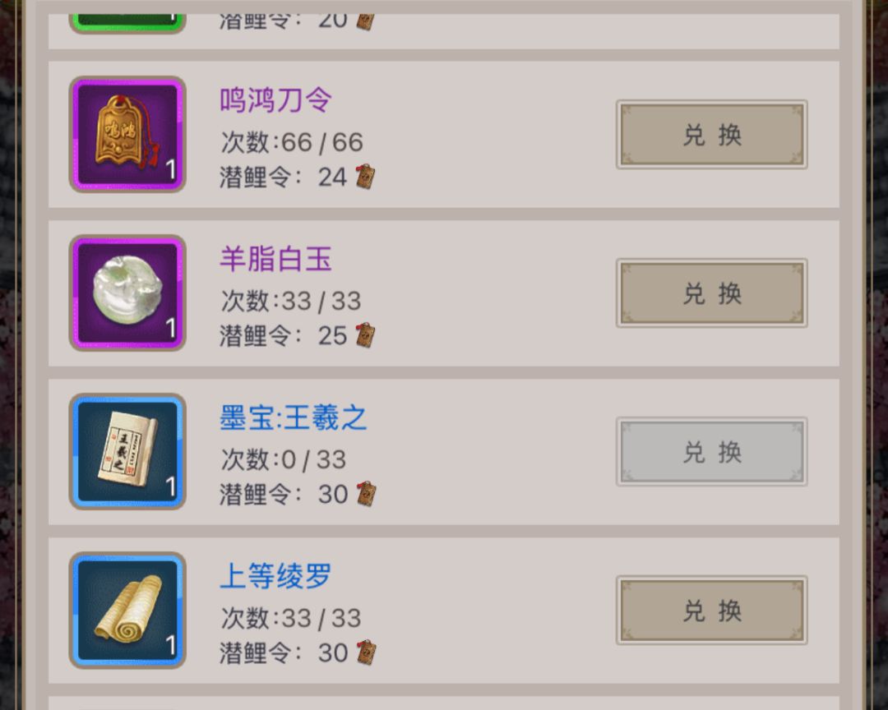The width and height of the screenshot is (888, 710).
Task: Tap the 上等绫罗 silk roll item icon
Action: tap(127, 610)
